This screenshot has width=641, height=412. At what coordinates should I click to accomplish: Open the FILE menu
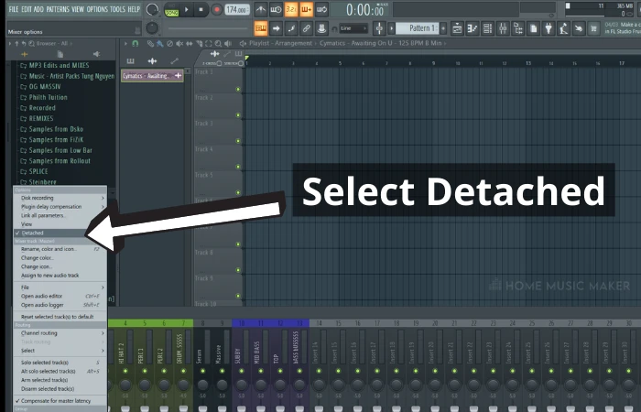click(14, 9)
